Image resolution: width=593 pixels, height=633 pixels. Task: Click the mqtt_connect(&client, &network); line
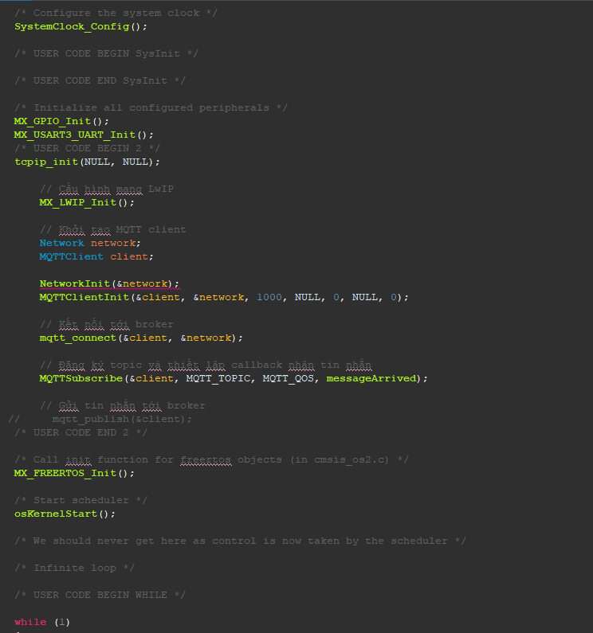pos(141,338)
